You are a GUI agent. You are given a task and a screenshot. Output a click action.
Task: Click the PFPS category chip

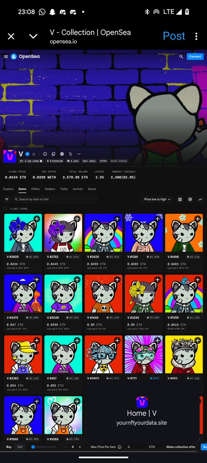(104, 161)
